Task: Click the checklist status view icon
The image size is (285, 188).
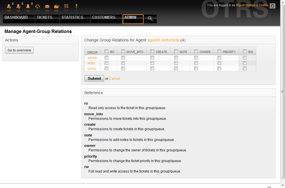Action: 66,6
